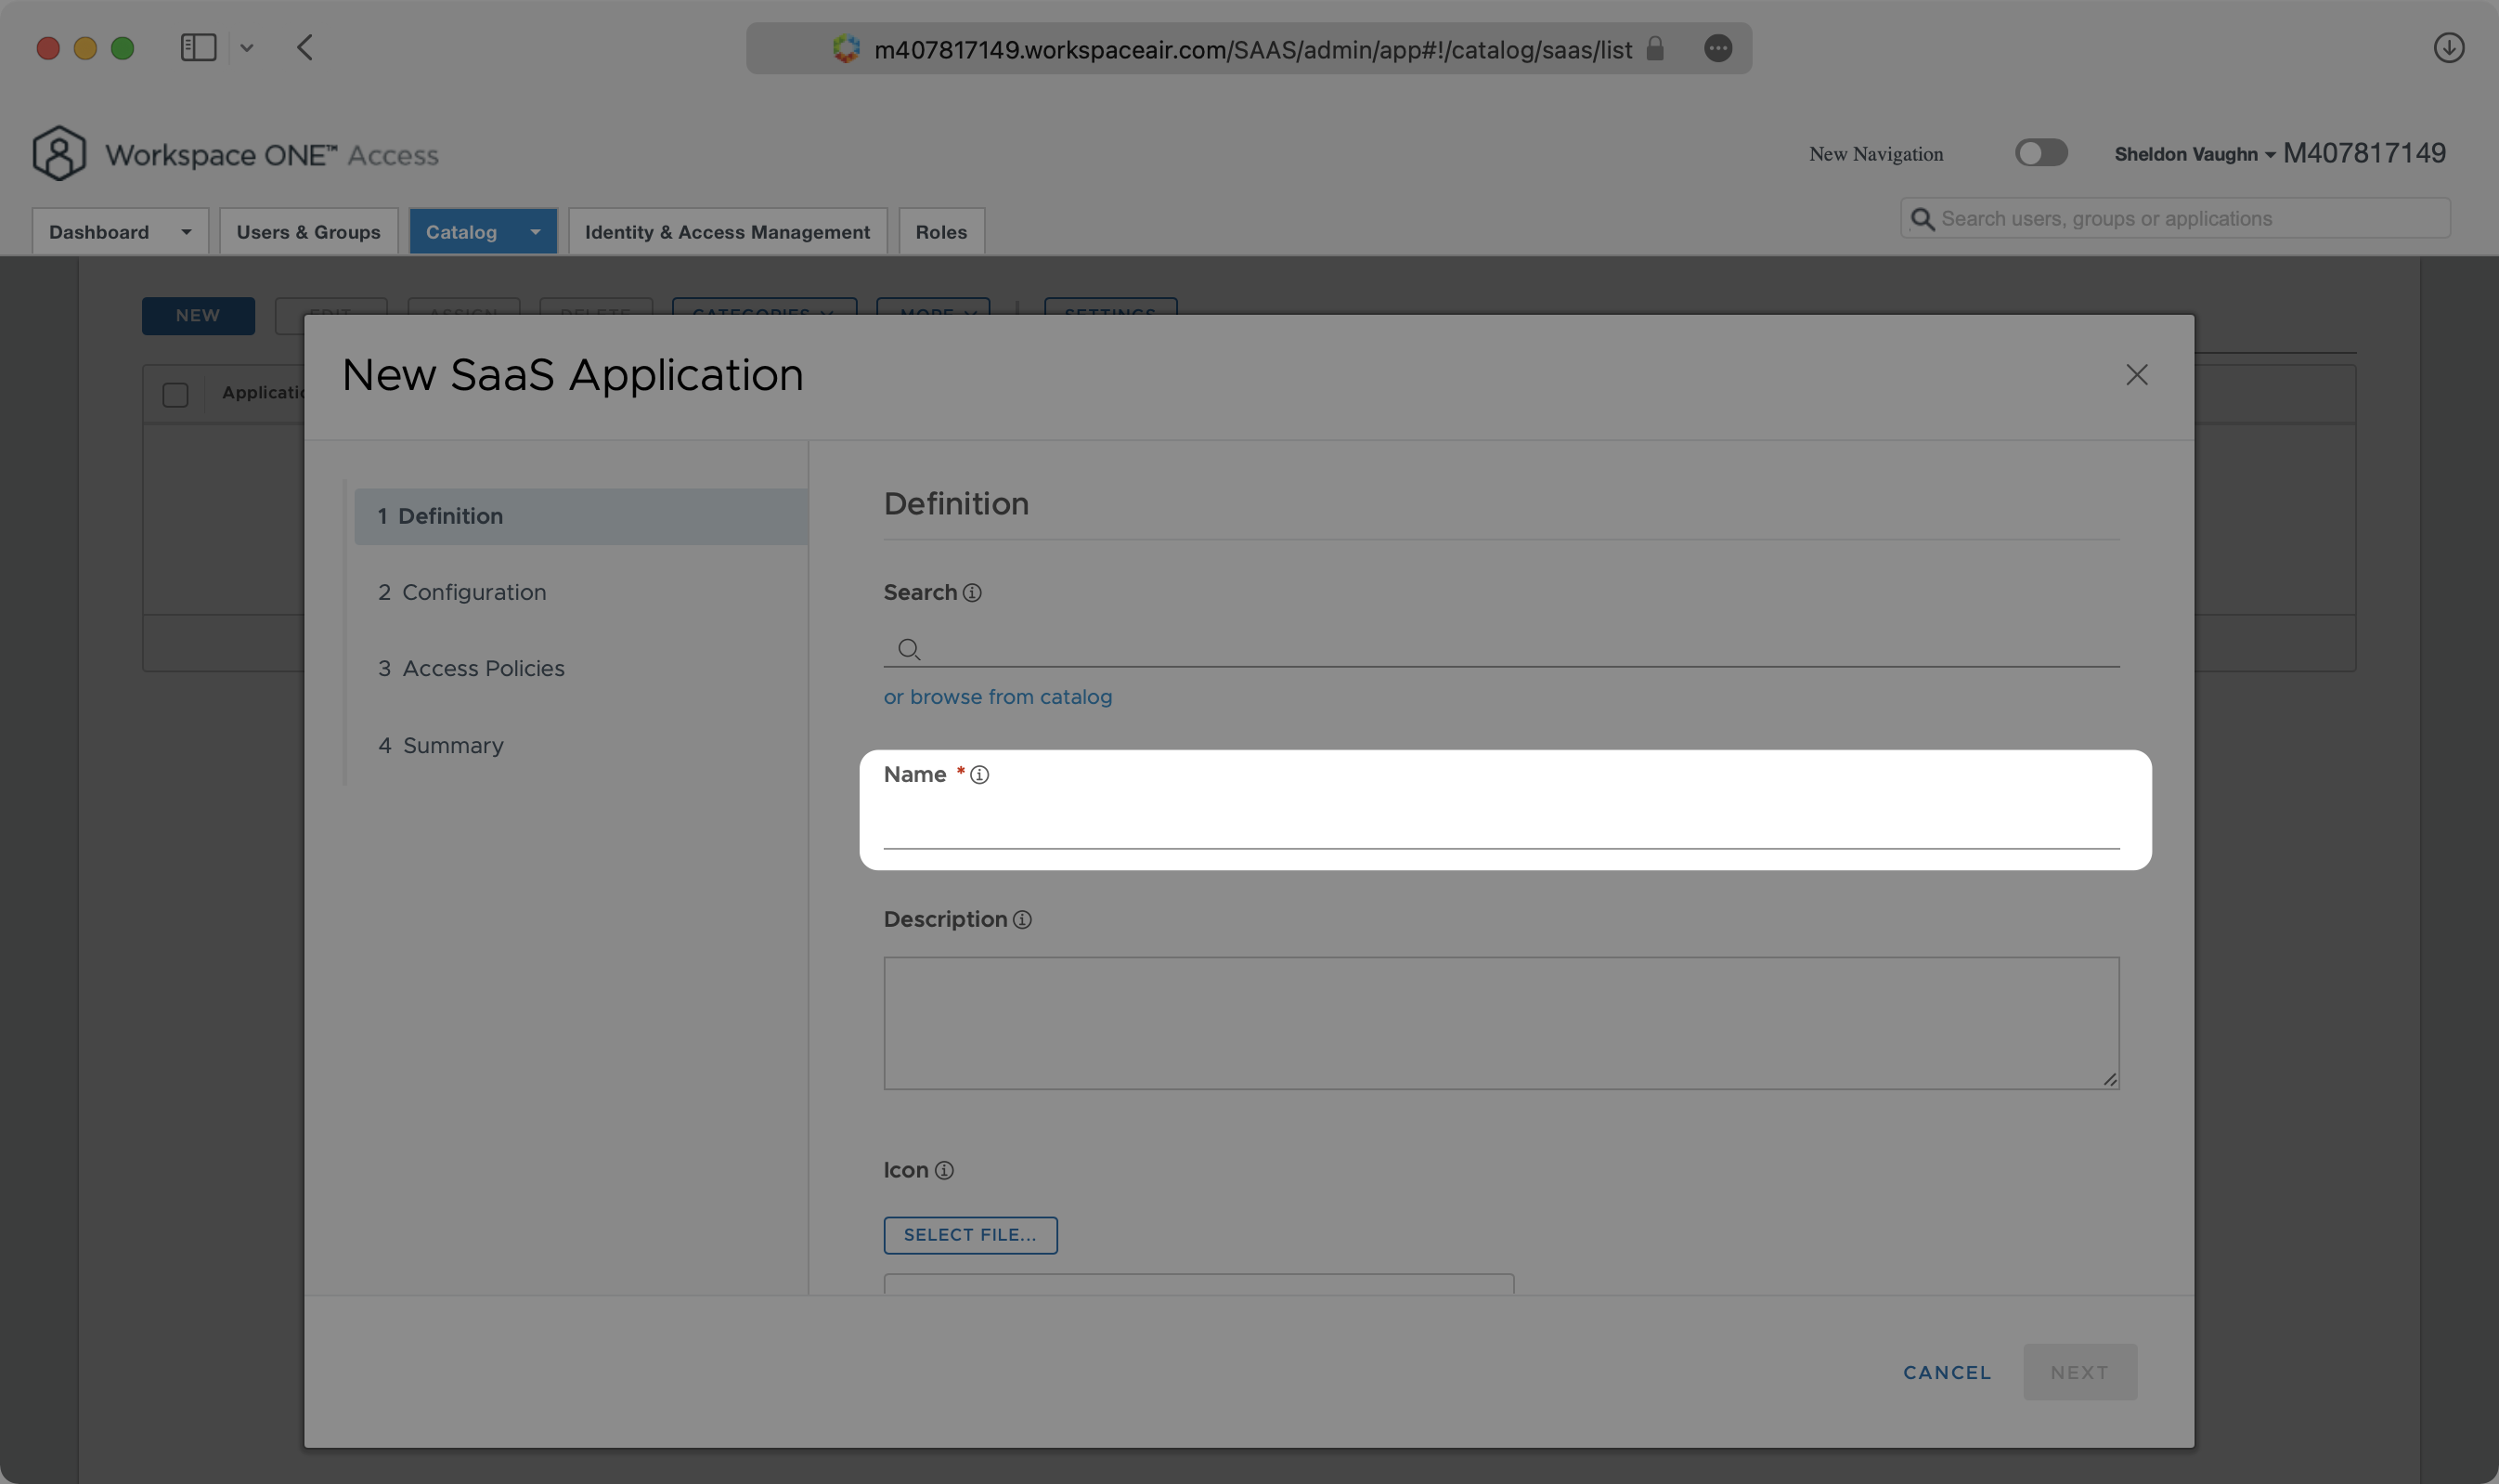Click the Name field info icon
This screenshot has height=1484, width=2499.
click(978, 774)
